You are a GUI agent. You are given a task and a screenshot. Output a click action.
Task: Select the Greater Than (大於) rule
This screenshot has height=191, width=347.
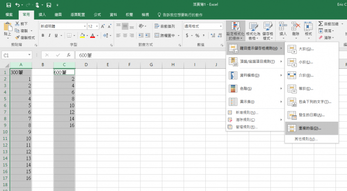click(312, 49)
